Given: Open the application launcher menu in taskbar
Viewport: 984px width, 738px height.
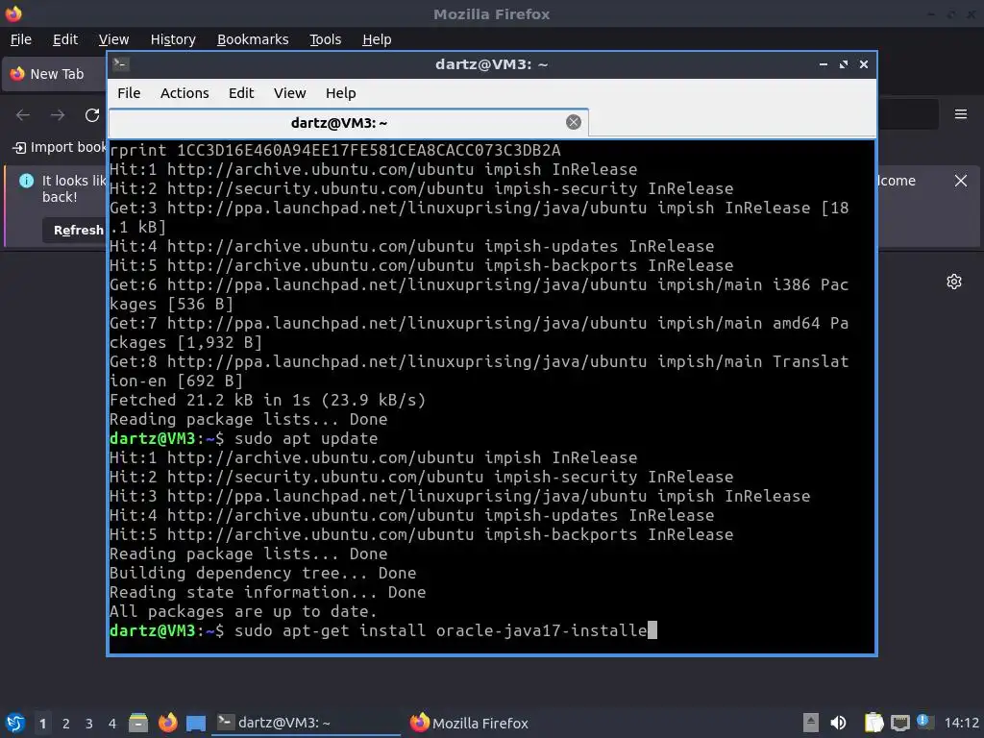Looking at the screenshot, I should pyautogui.click(x=15, y=723).
